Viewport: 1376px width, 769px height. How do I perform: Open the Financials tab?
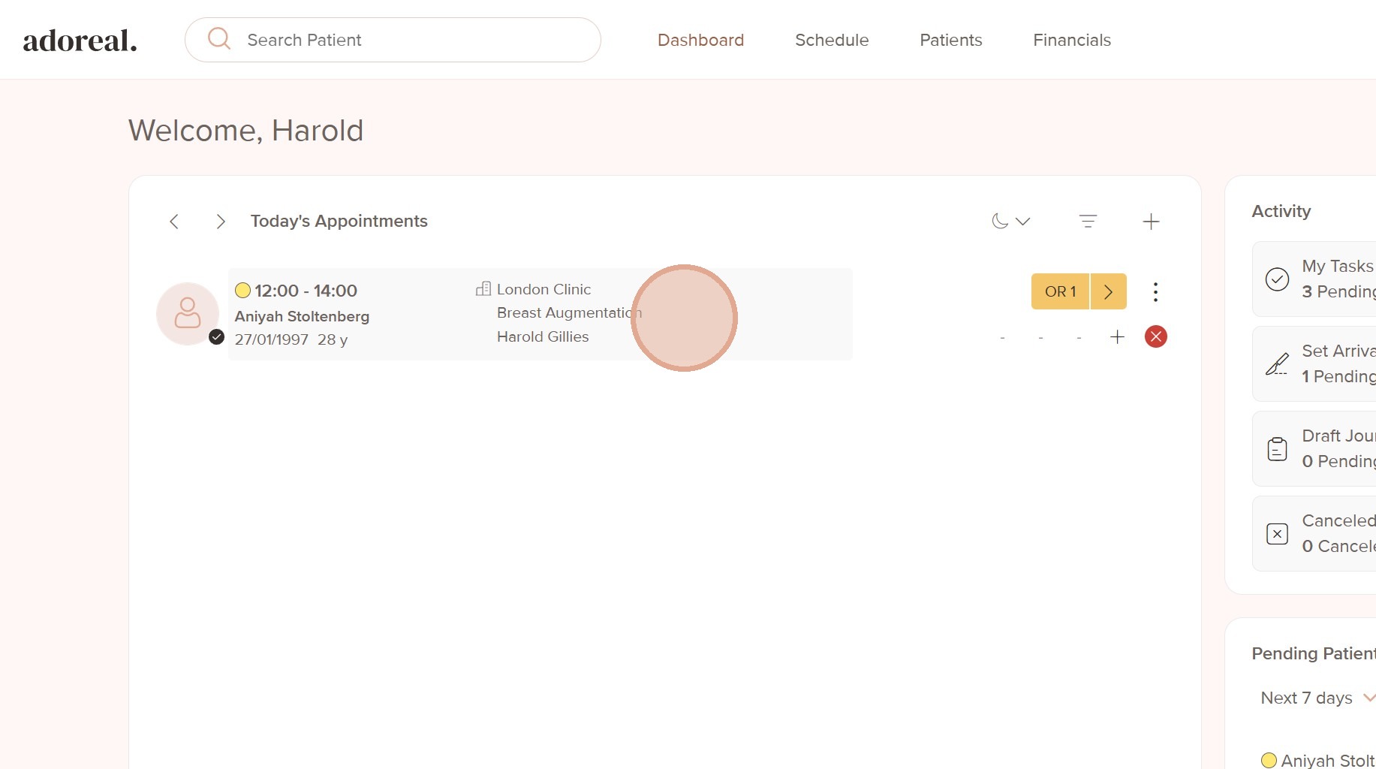pyautogui.click(x=1071, y=40)
